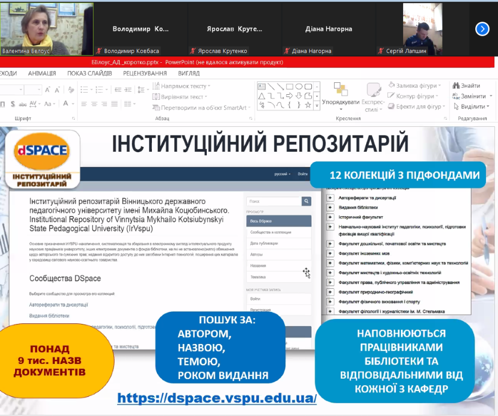498x416 pixels.
Task: Open the Креслення group dialog launcher
Action: [445, 118]
